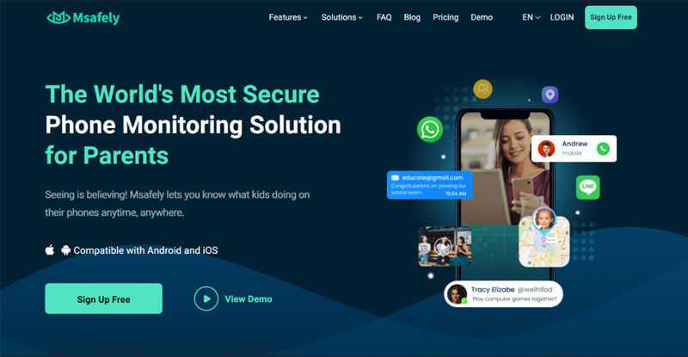Image resolution: width=688 pixels, height=357 pixels.
Task: Click the LOGIN link
Action: point(562,17)
